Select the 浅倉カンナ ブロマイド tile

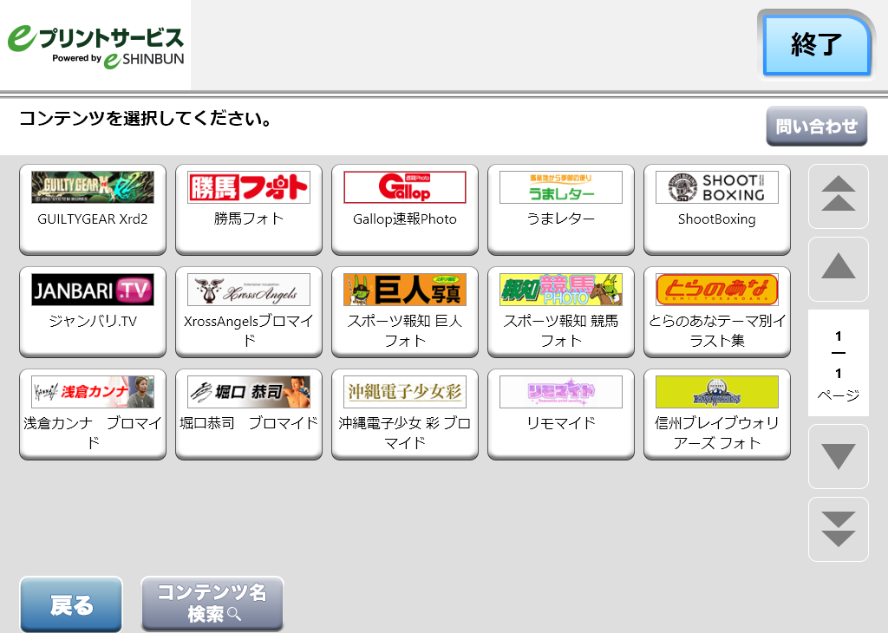[92, 414]
